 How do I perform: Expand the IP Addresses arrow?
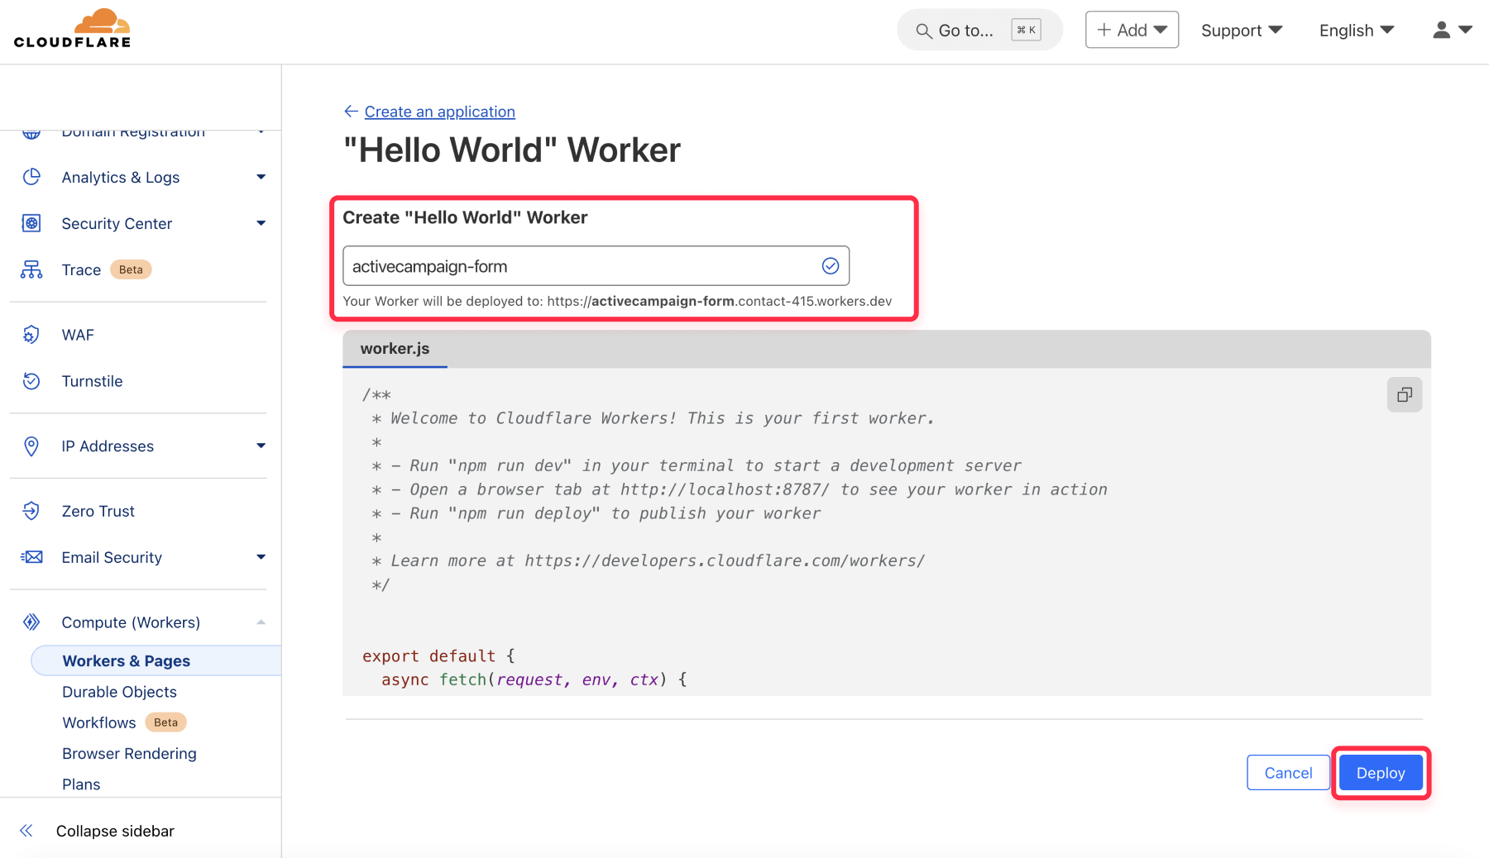261,446
